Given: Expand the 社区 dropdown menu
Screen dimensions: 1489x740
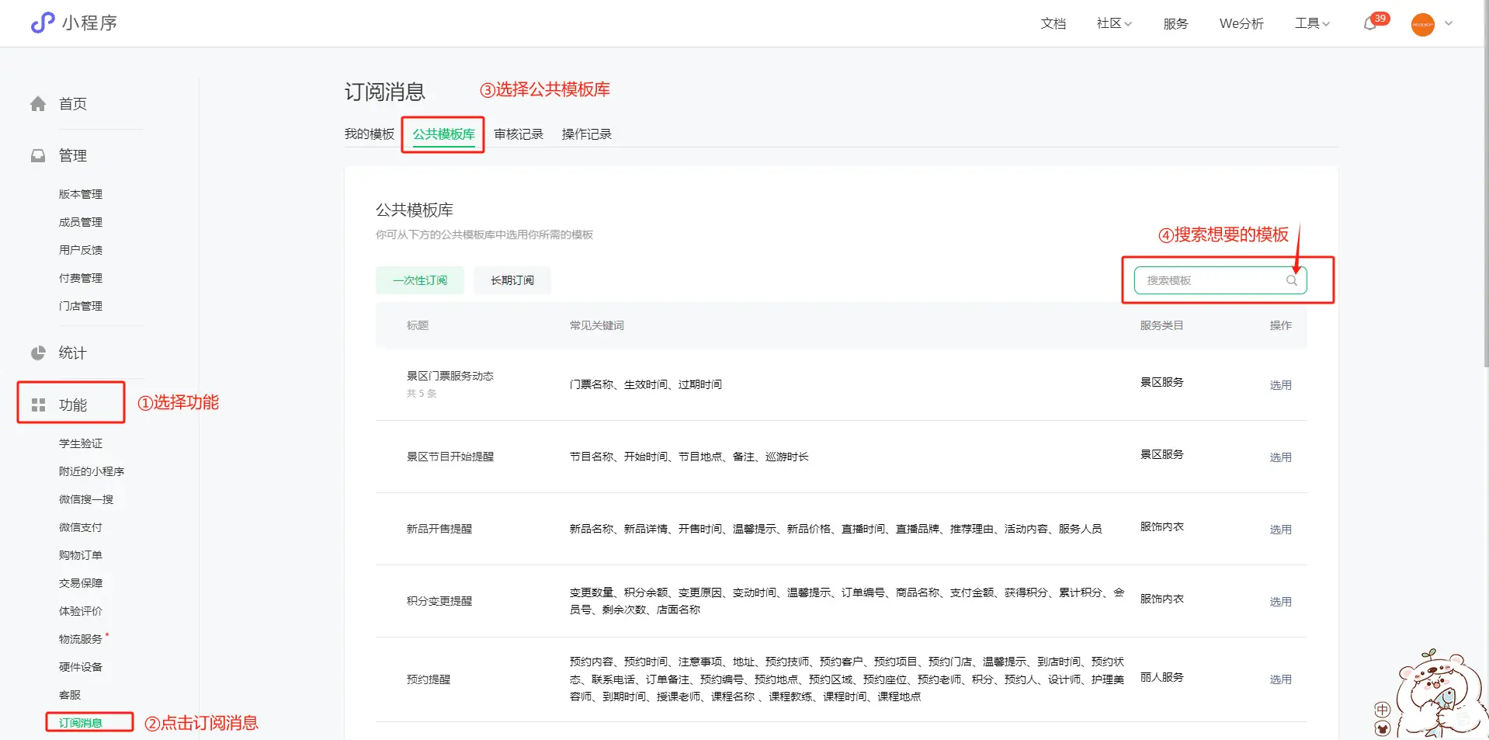Looking at the screenshot, I should [x=1114, y=23].
